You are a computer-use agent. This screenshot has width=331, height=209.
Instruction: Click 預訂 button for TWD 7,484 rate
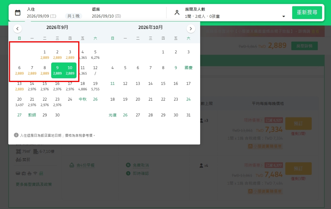298,169
